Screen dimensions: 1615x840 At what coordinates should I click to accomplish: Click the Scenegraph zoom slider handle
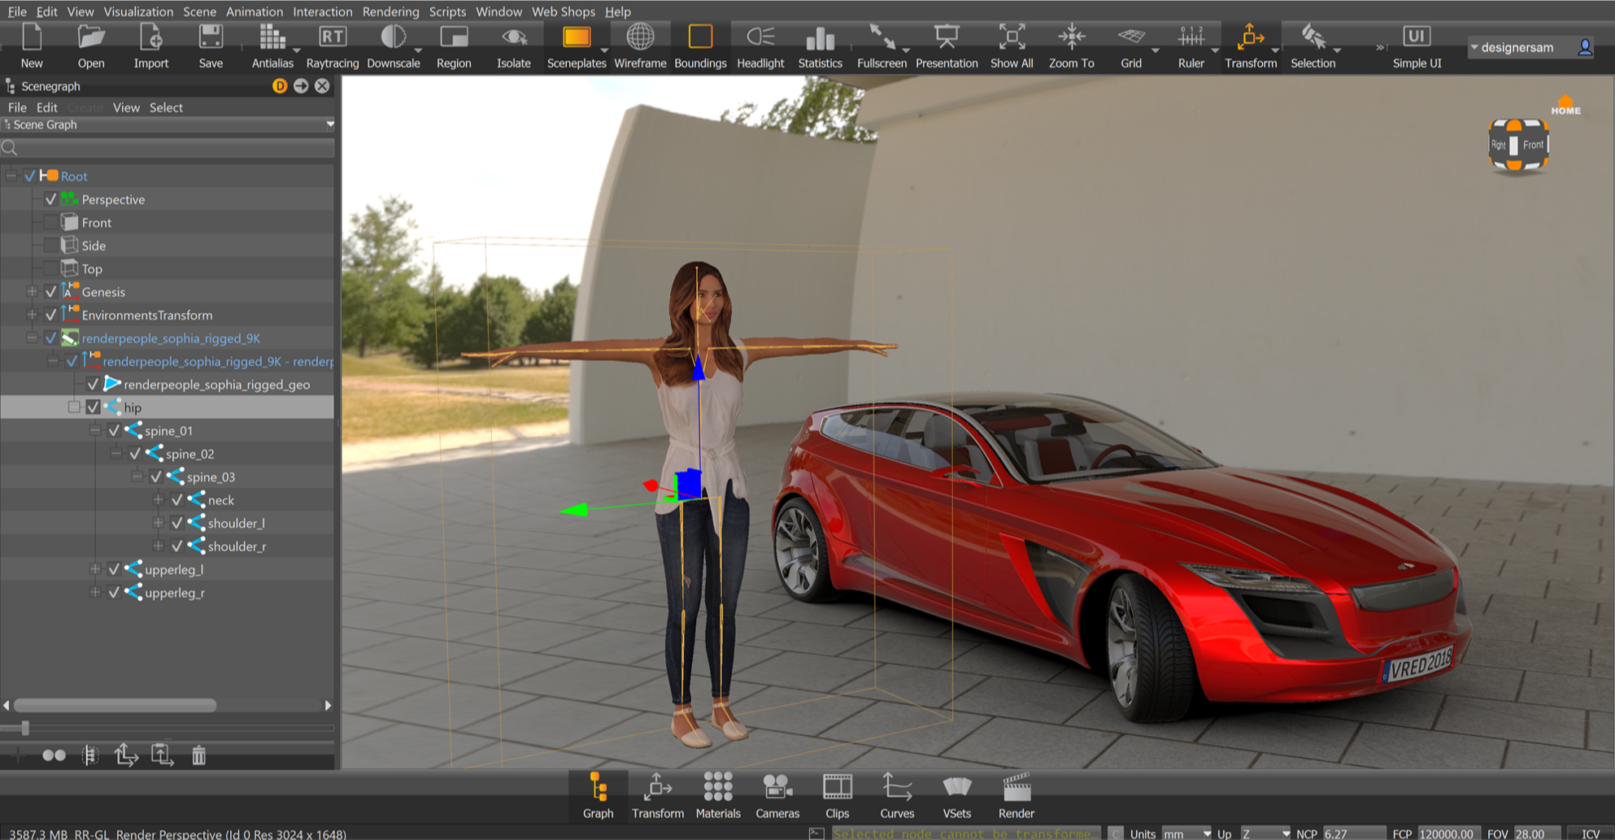click(25, 728)
